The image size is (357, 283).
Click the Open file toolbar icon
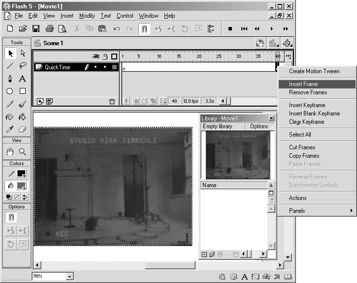point(23,28)
